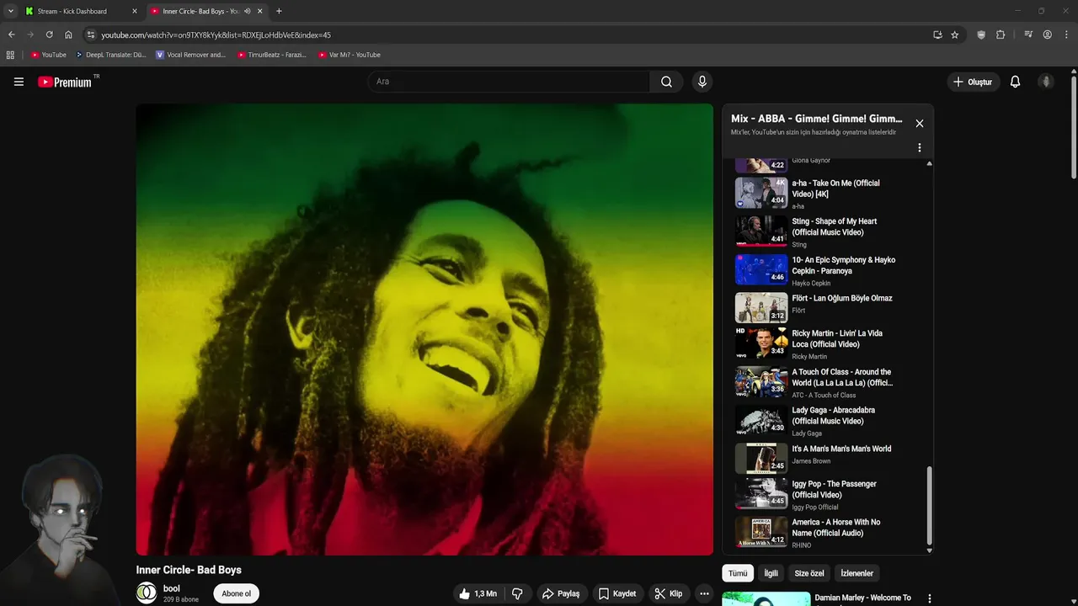Reload the page in browser toolbar

tap(49, 35)
